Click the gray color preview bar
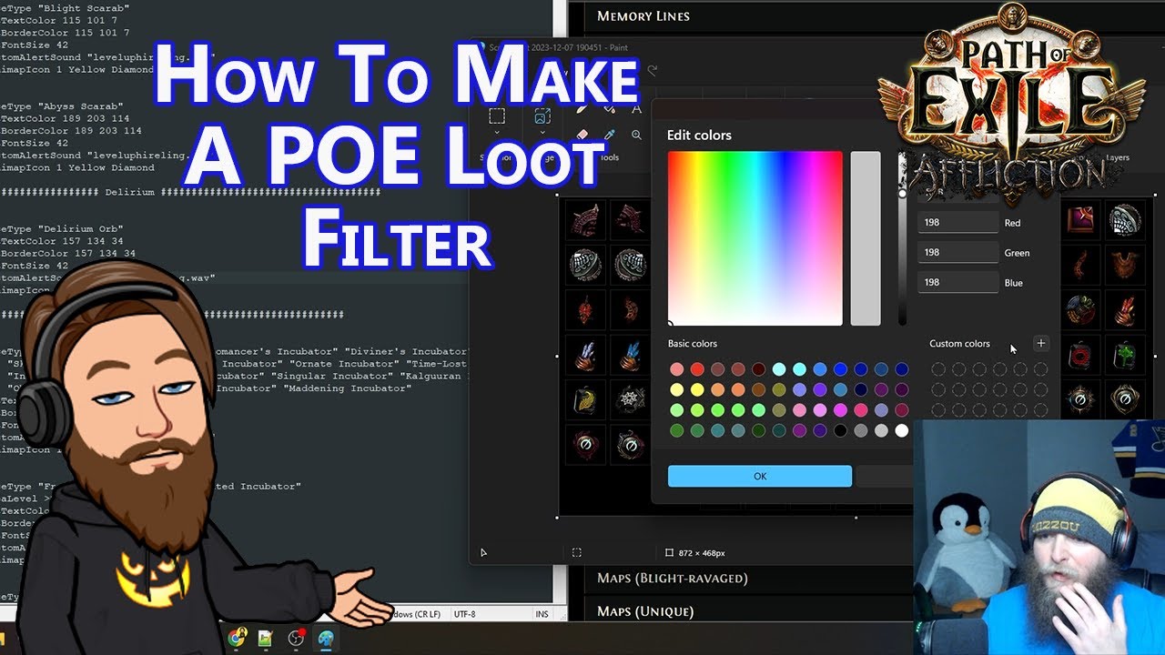Image resolution: width=1165 pixels, height=655 pixels. (866, 238)
